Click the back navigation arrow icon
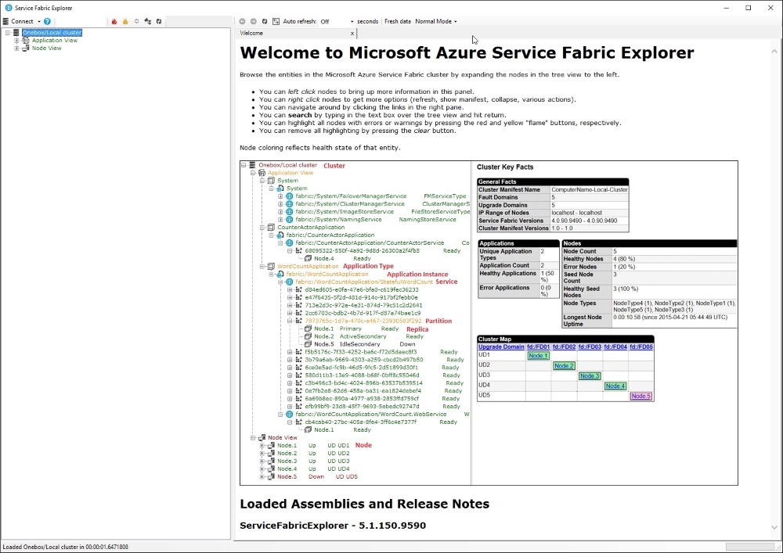The image size is (783, 553). click(242, 21)
